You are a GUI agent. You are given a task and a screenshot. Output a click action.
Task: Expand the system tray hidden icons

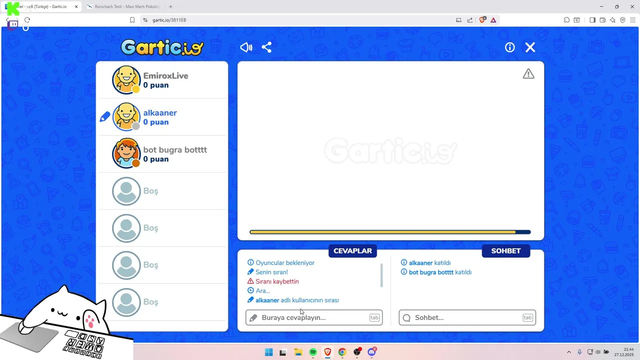point(568,352)
